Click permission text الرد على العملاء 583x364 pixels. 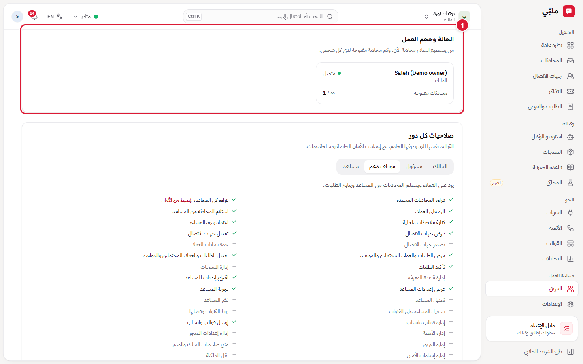point(430,212)
